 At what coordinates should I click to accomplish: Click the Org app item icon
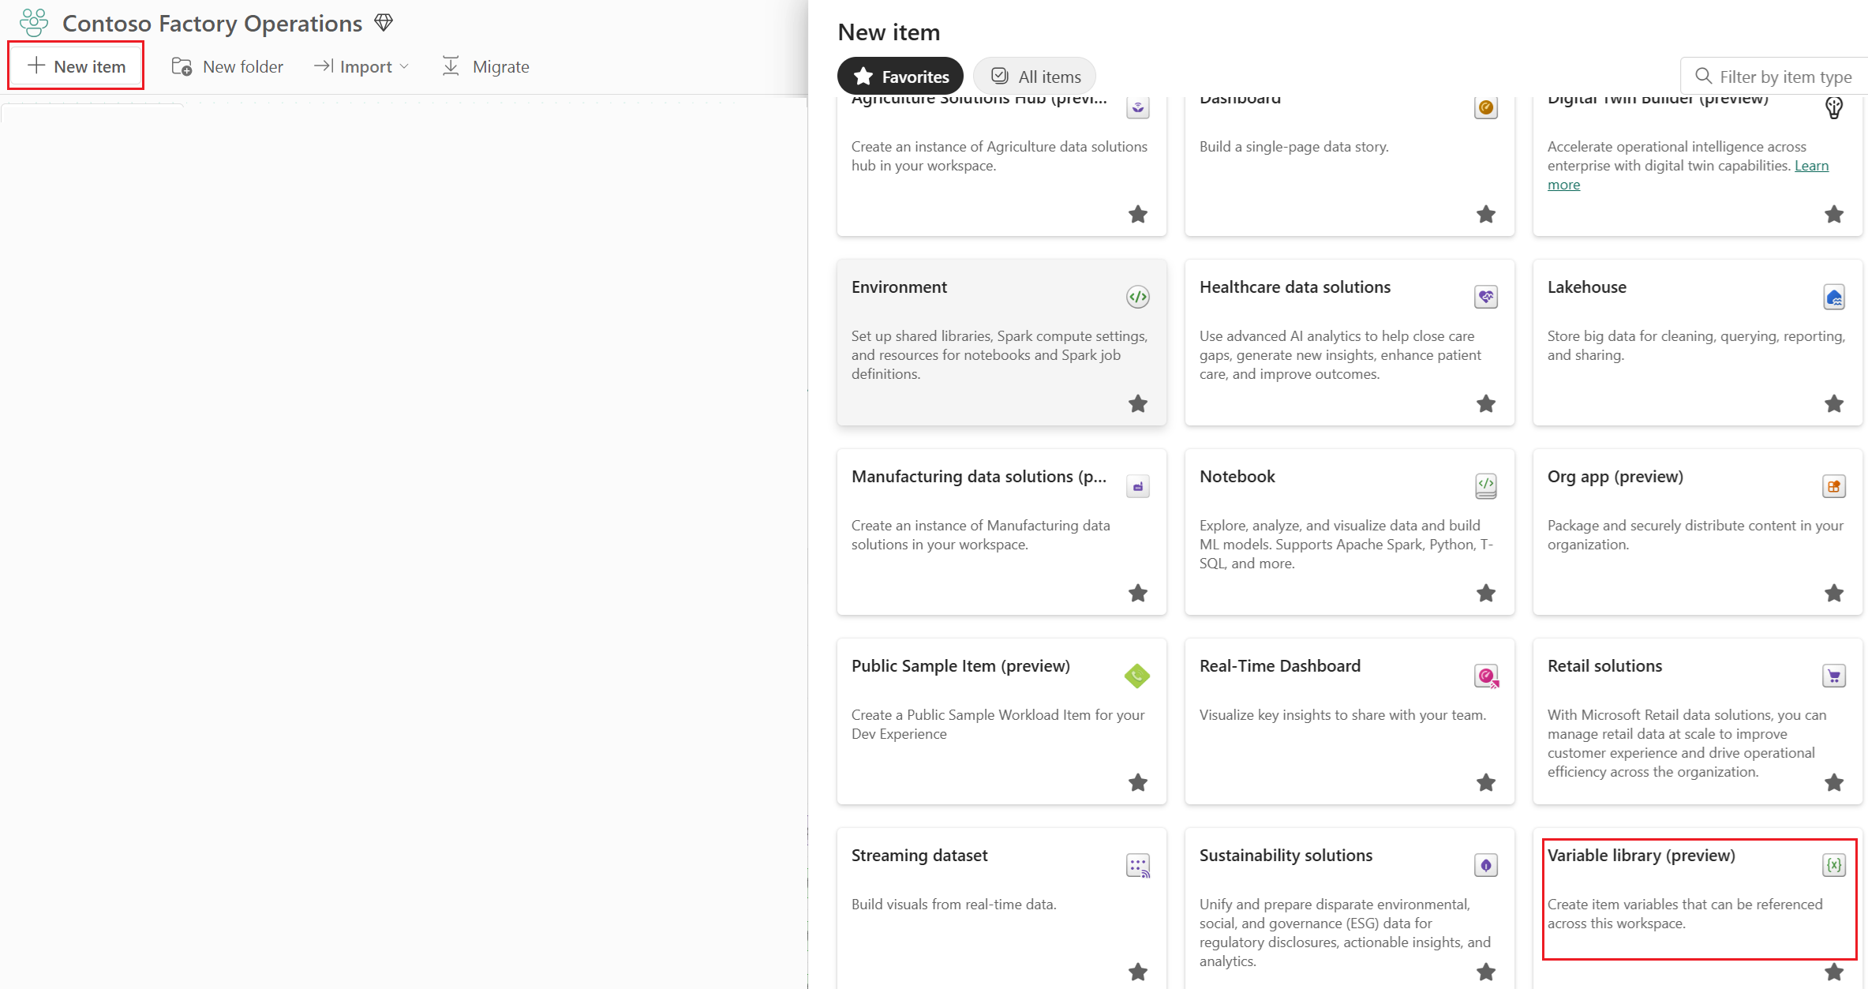(x=1833, y=486)
